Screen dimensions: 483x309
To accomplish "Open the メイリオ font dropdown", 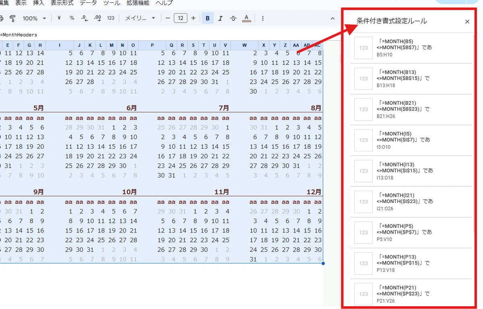I will 140,18.
